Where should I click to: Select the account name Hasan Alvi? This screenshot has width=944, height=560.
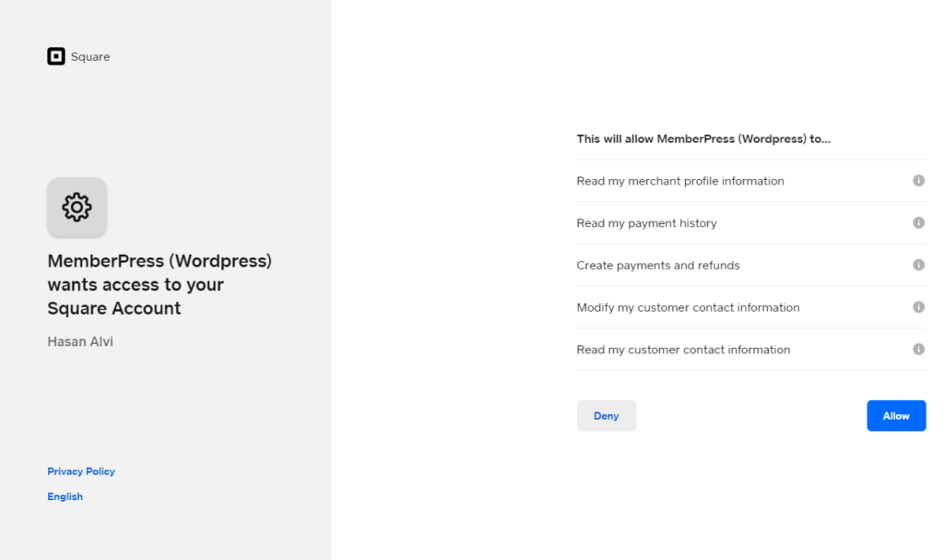(x=79, y=341)
